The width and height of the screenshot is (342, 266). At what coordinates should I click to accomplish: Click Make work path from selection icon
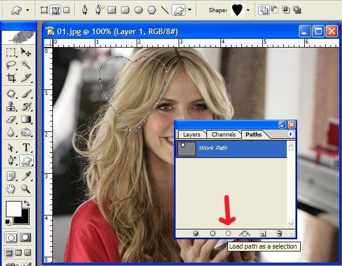[244, 233]
